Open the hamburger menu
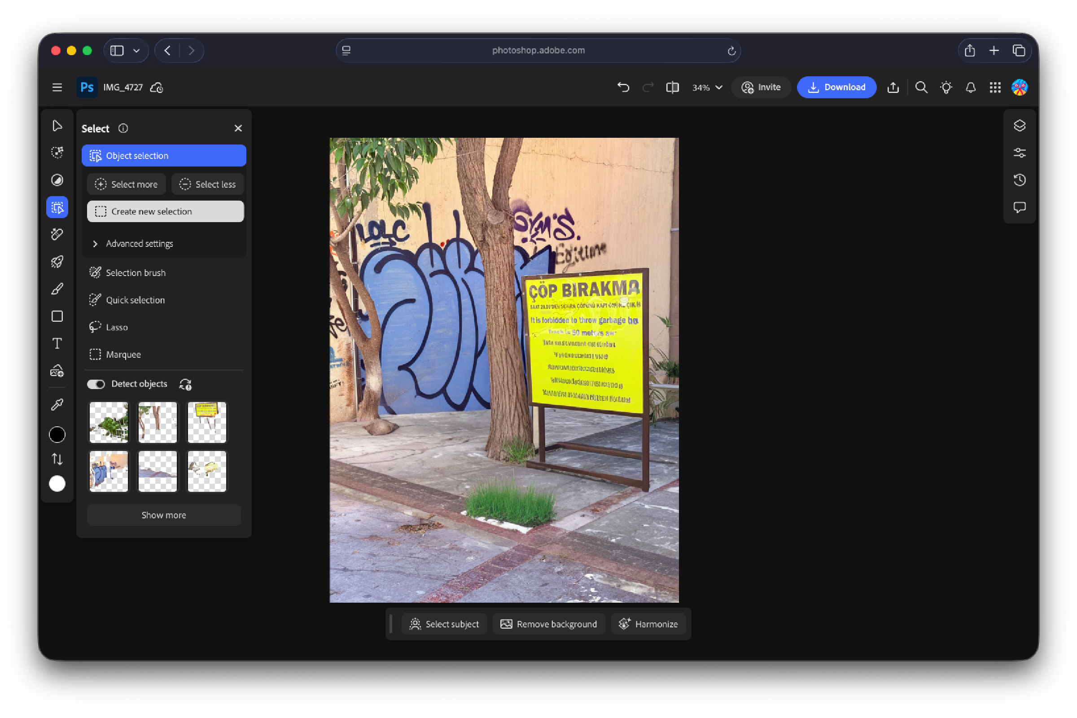The width and height of the screenshot is (1077, 718). 57,87
